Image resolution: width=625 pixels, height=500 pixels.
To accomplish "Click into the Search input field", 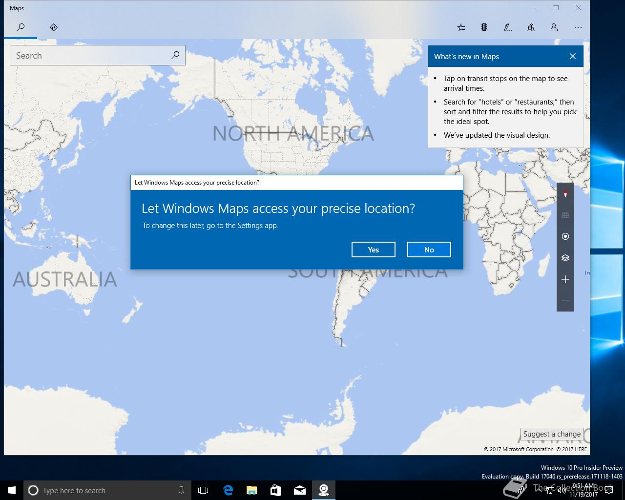I will (x=90, y=55).
